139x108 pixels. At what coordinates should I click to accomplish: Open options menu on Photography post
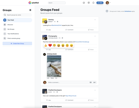pos(95,36)
